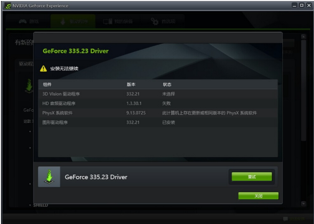Click the monitor icon on My Rig tab
The image size is (314, 224).
click(x=108, y=21)
